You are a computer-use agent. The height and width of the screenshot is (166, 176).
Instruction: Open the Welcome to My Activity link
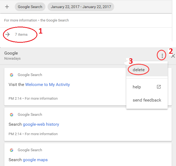pos(47,85)
